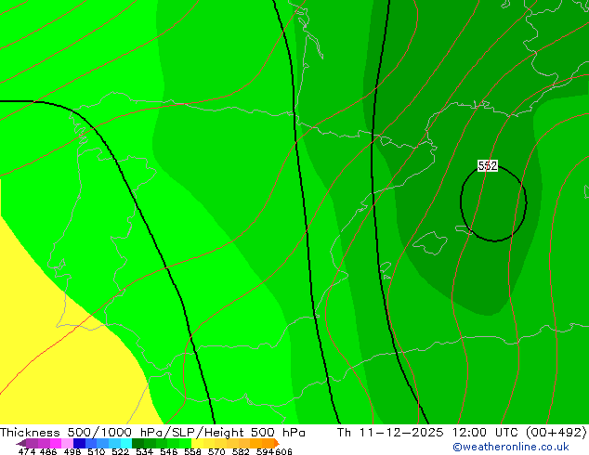589x455 pixels.
Task: Click the magenta legend swatch near 486
Action: tap(56, 443)
